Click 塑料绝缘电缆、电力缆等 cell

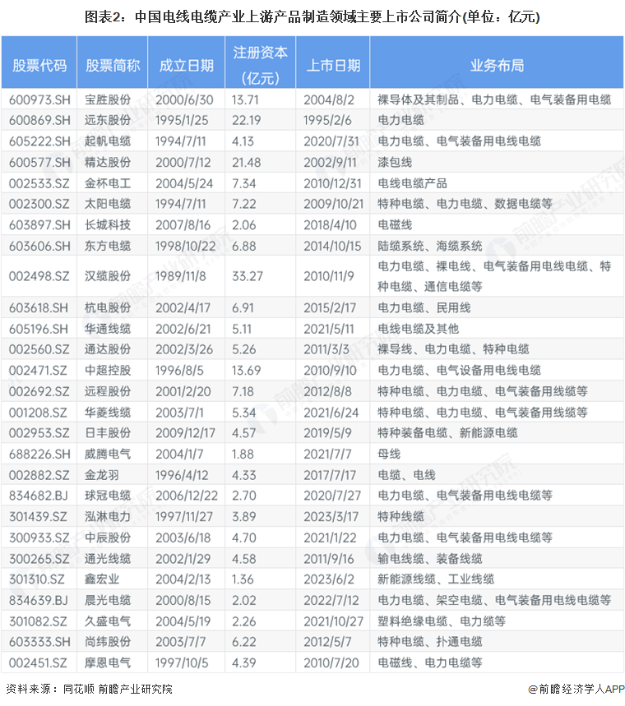click(442, 621)
